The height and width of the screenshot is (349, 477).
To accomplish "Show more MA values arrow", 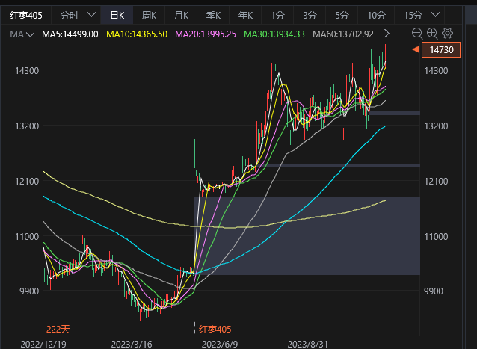I will coord(386,34).
